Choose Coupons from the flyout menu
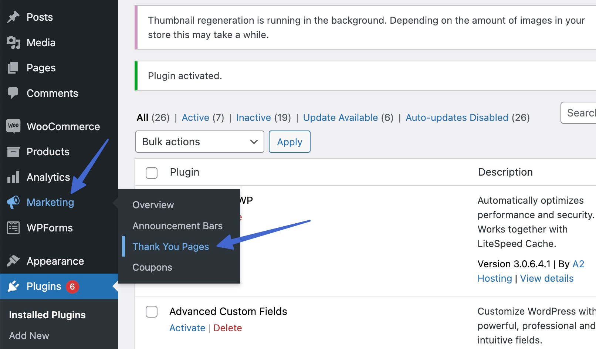The image size is (596, 349). pos(152,267)
